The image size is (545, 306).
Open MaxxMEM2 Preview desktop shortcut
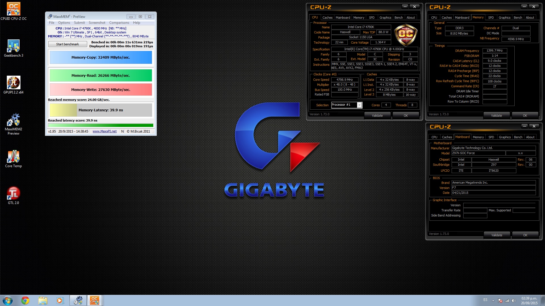pyautogui.click(x=13, y=124)
